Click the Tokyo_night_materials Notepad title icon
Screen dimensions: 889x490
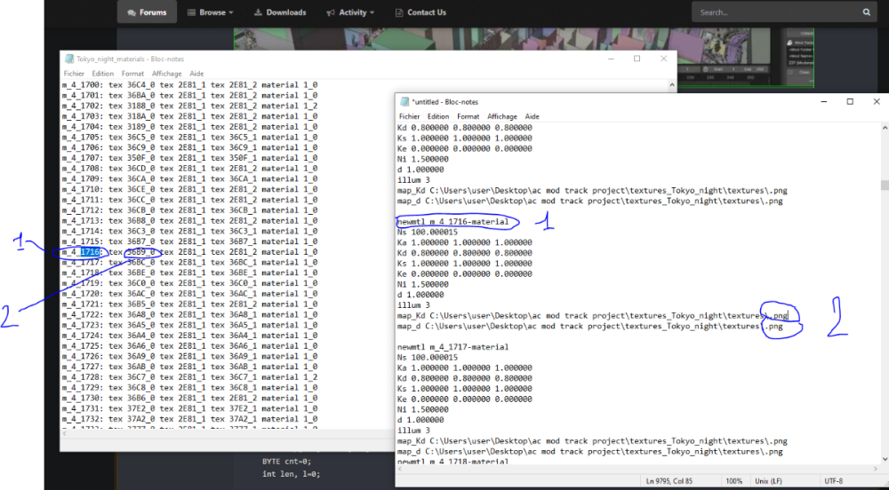click(69, 59)
